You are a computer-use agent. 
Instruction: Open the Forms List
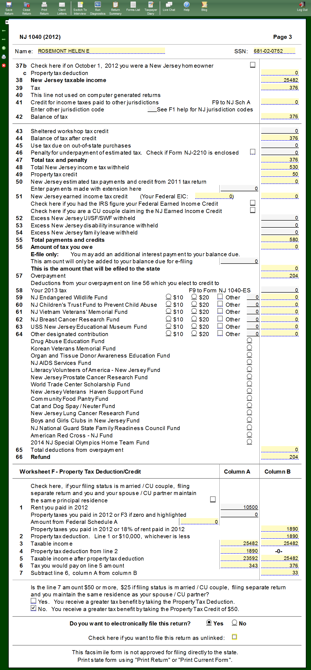pyautogui.click(x=133, y=7)
